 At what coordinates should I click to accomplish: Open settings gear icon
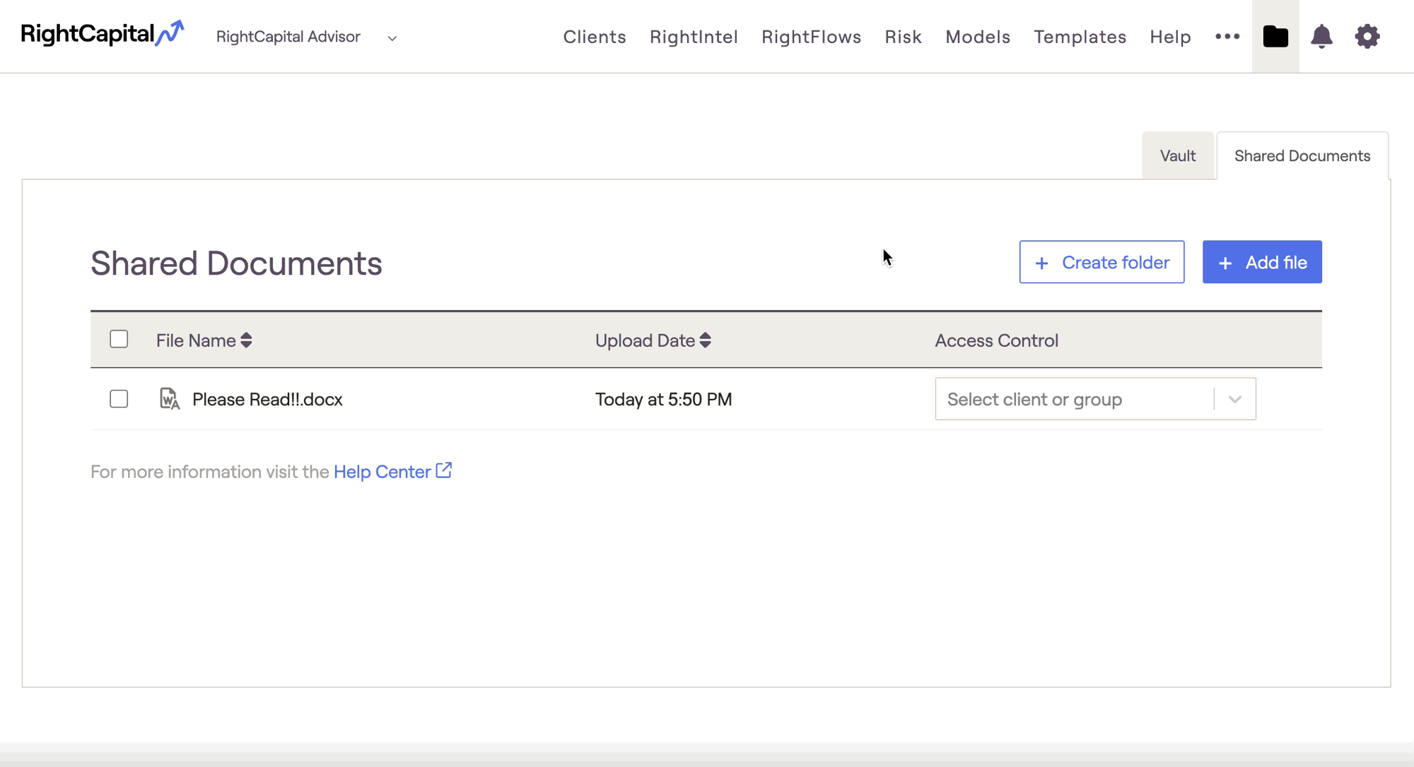(x=1367, y=36)
